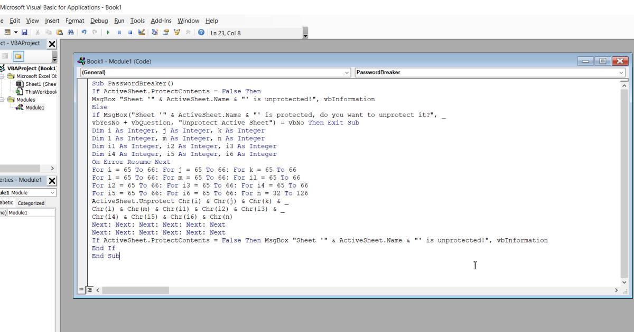Click the Copy icon in the toolbar
The width and height of the screenshot is (634, 332).
coord(48,33)
